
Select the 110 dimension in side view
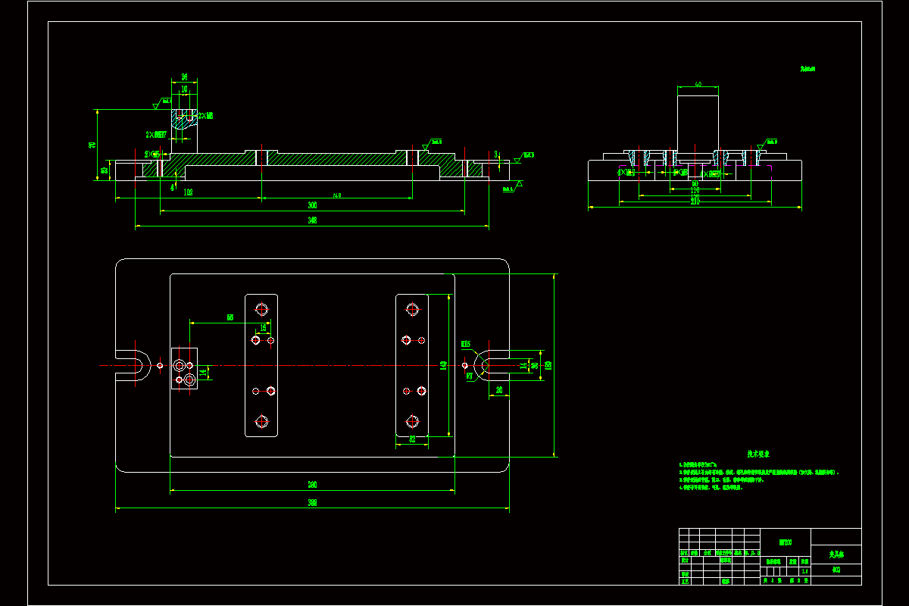click(694, 189)
